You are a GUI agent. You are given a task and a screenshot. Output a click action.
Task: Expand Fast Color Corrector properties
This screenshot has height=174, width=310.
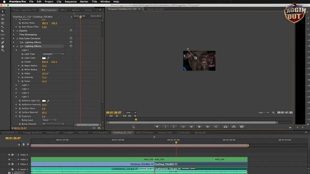[x=14, y=39]
